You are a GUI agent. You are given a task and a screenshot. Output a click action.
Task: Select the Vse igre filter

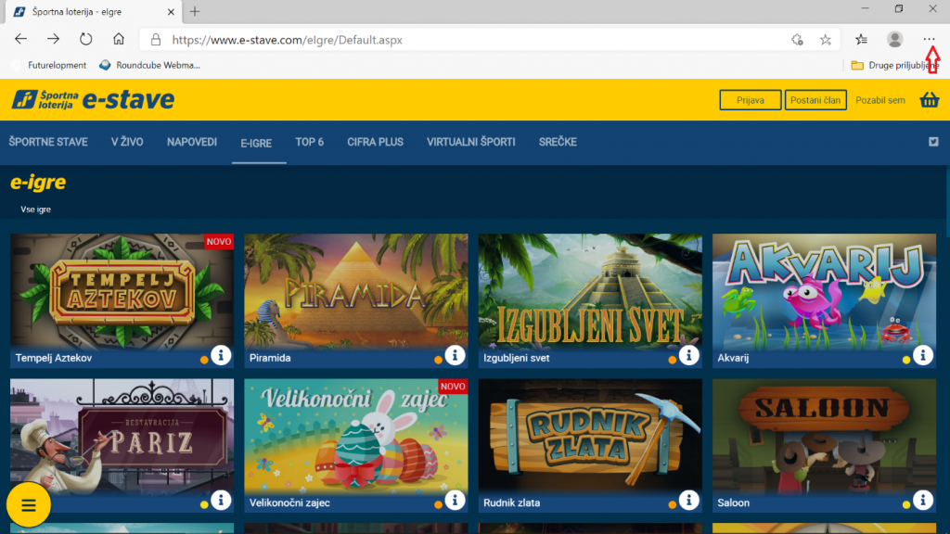pos(36,210)
